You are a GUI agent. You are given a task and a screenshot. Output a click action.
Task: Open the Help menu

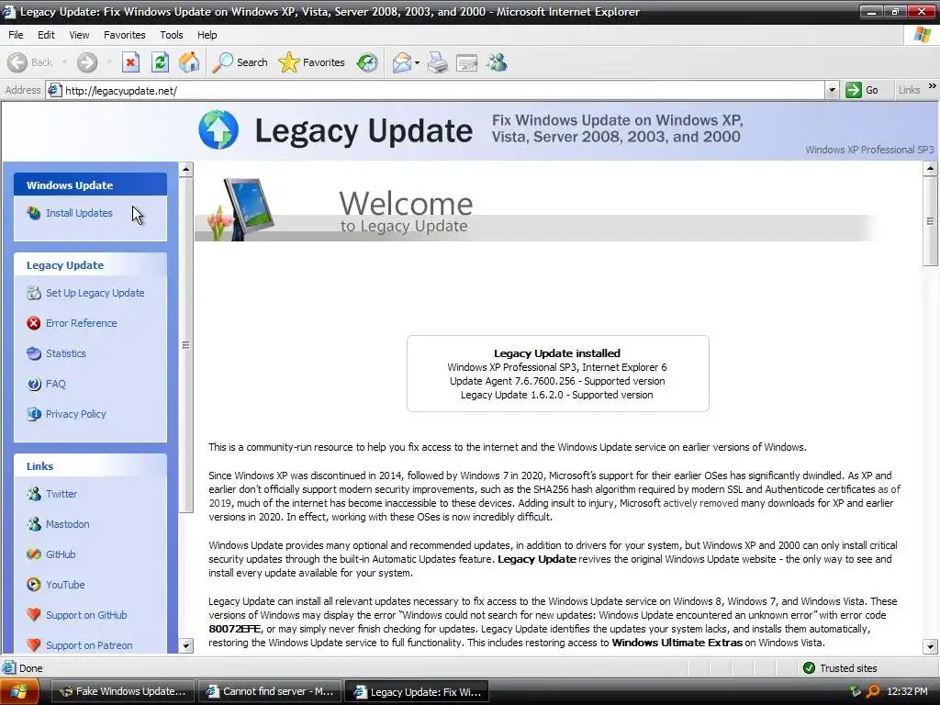point(207,35)
